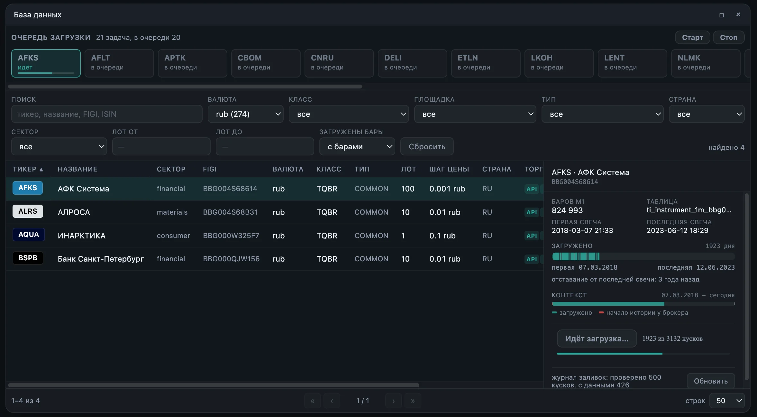Click API badge in АФК Система row
Image resolution: width=757 pixels, height=417 pixels.
532,189
